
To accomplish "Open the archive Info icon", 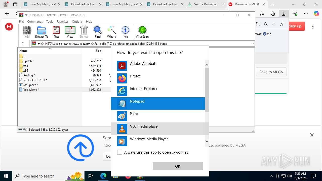I will pyautogui.click(x=125, y=32).
